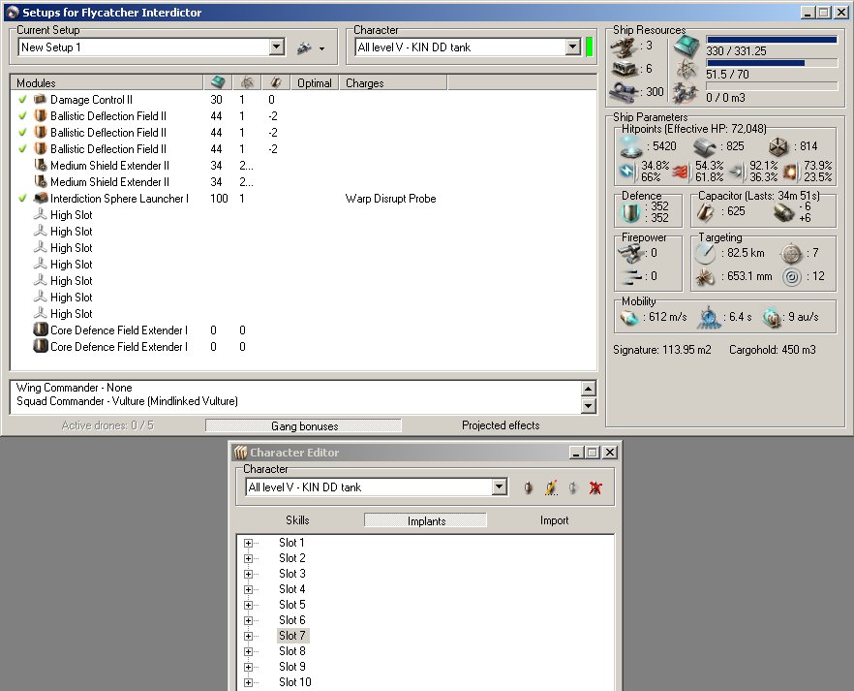Click the Optimal column header
854x691 pixels.
coord(315,82)
